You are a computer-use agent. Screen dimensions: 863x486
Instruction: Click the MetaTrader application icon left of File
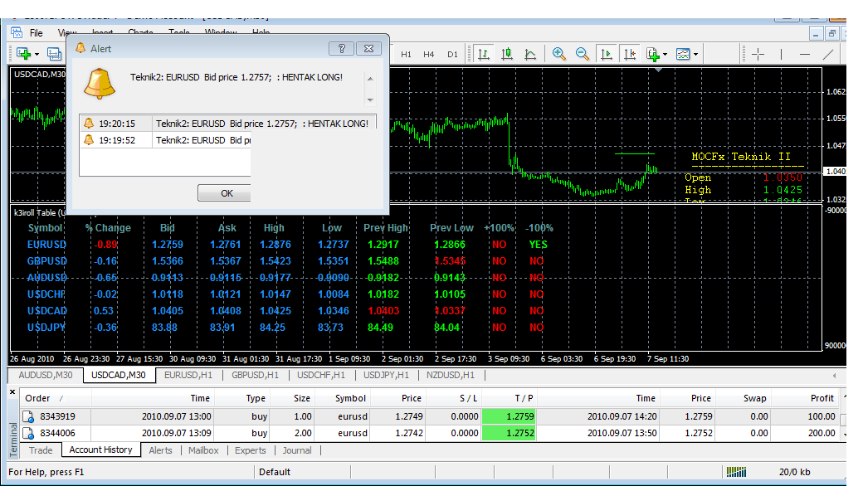coord(17,32)
